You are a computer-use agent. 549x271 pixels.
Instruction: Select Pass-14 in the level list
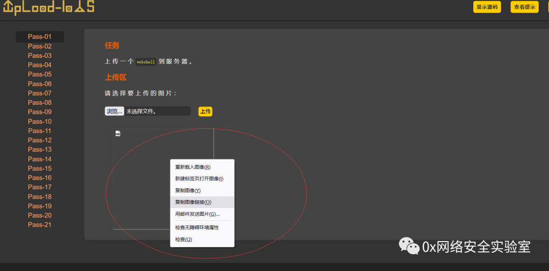tap(40, 159)
